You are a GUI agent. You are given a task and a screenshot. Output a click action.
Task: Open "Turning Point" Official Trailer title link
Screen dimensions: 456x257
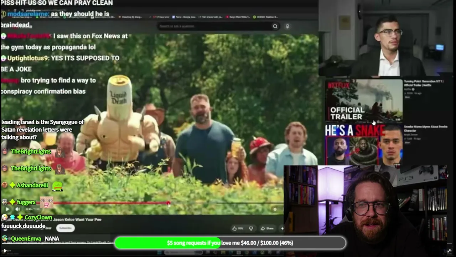(424, 83)
